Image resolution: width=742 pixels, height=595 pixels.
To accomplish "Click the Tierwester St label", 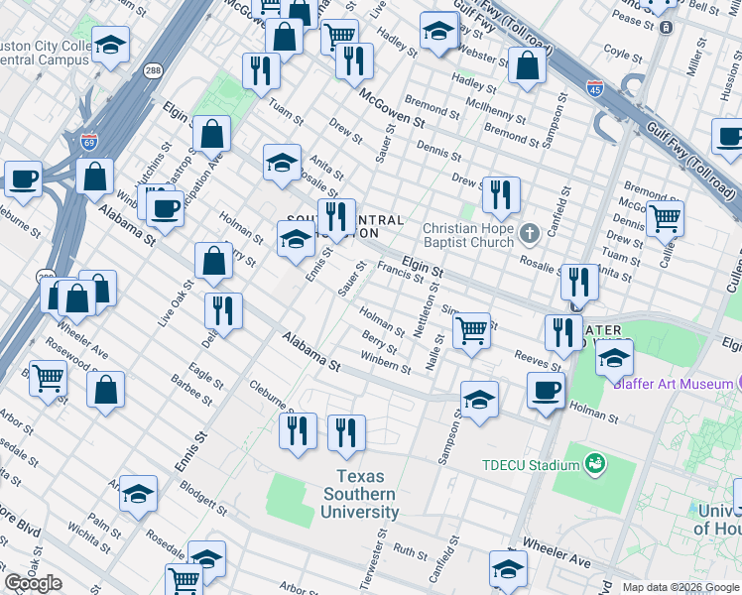I will (x=373, y=559).
